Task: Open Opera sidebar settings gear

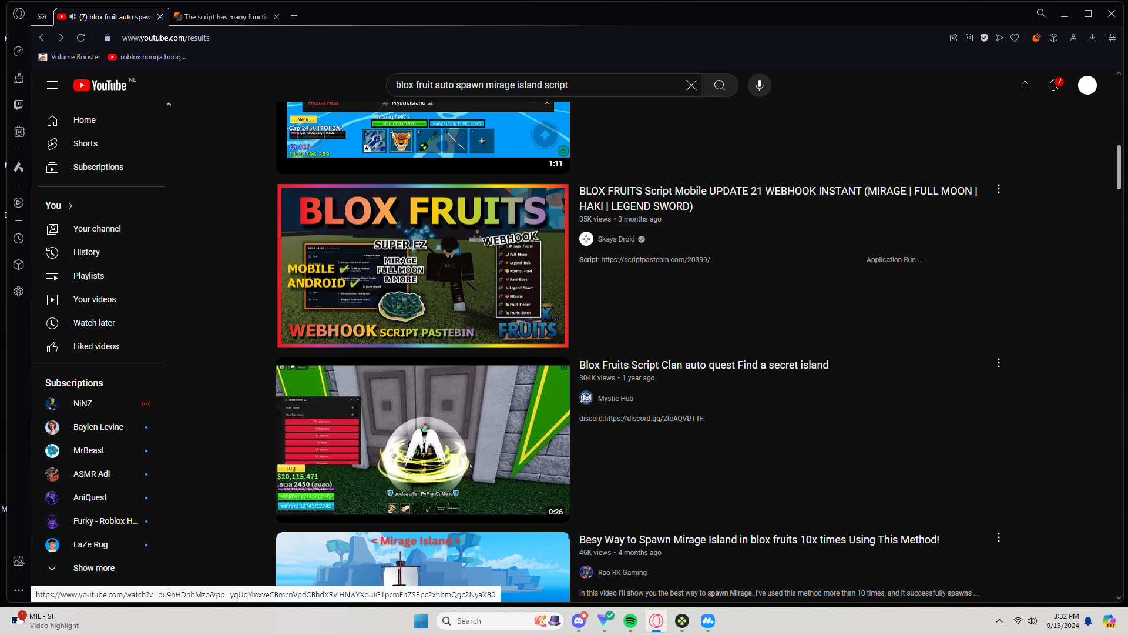Action: click(x=19, y=292)
